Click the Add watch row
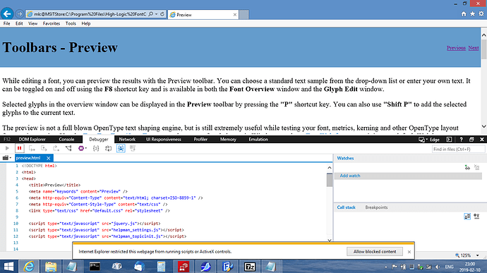 tap(408, 176)
